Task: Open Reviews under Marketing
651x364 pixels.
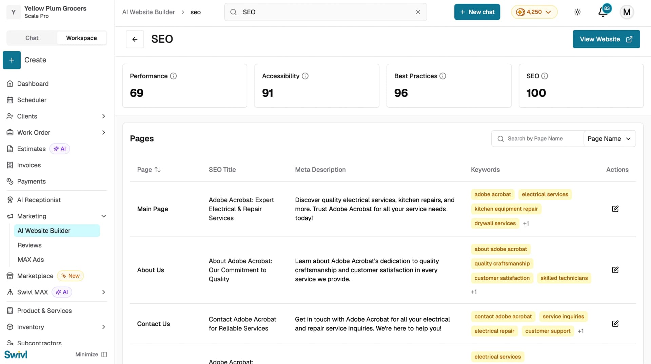Action: click(29, 245)
